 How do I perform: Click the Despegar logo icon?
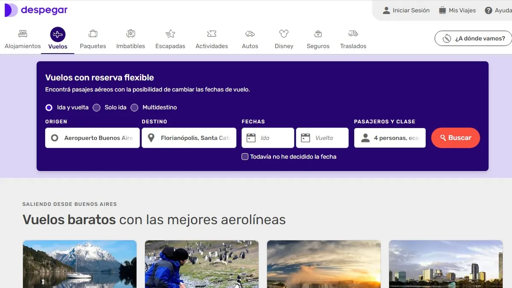click(x=11, y=10)
